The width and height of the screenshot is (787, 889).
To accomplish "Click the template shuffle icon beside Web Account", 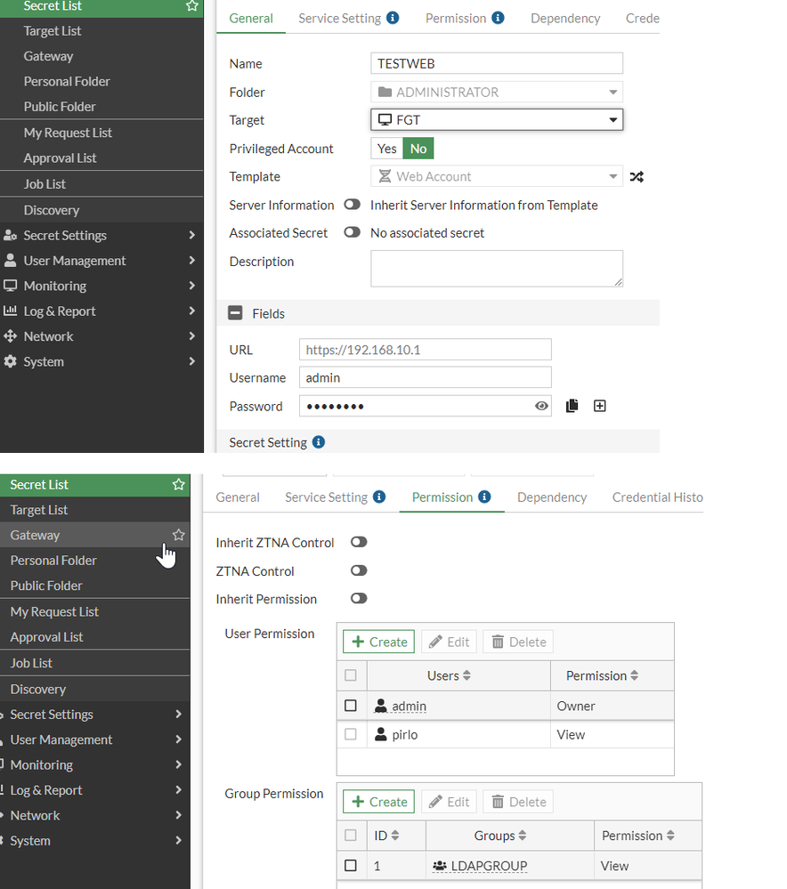I will (x=637, y=177).
